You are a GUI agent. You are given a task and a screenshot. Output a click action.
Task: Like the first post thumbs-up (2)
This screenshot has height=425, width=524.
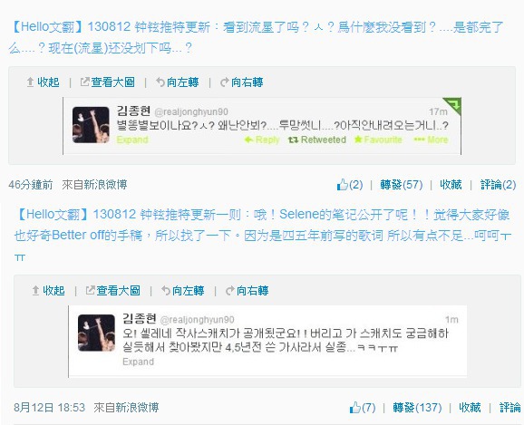pos(350,185)
